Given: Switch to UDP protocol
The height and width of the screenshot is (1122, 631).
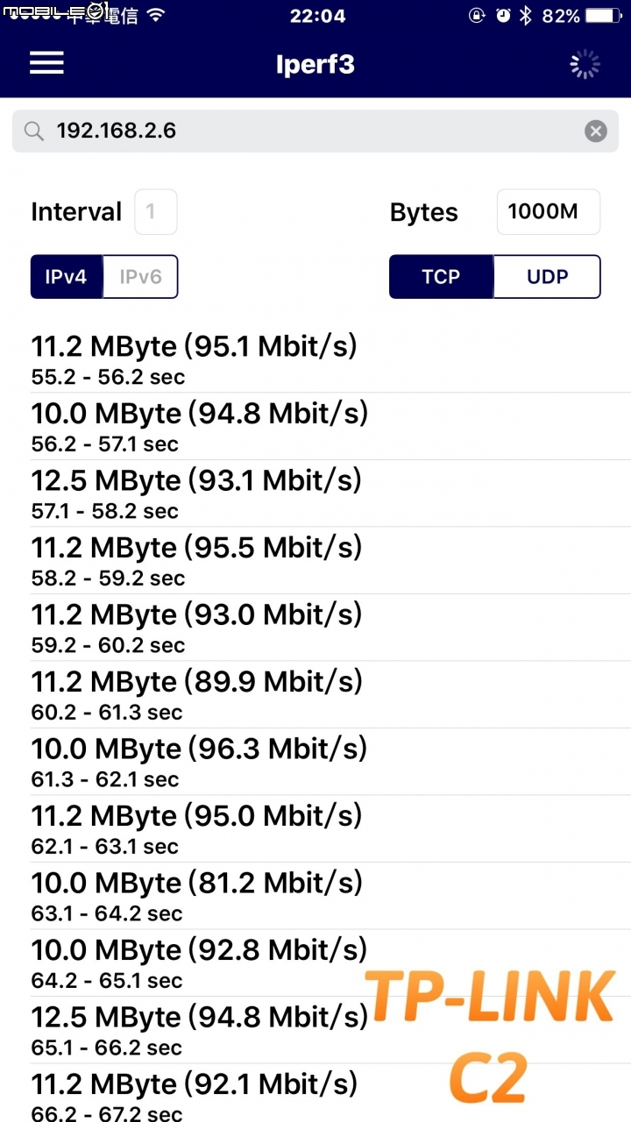Looking at the screenshot, I should click(x=548, y=277).
